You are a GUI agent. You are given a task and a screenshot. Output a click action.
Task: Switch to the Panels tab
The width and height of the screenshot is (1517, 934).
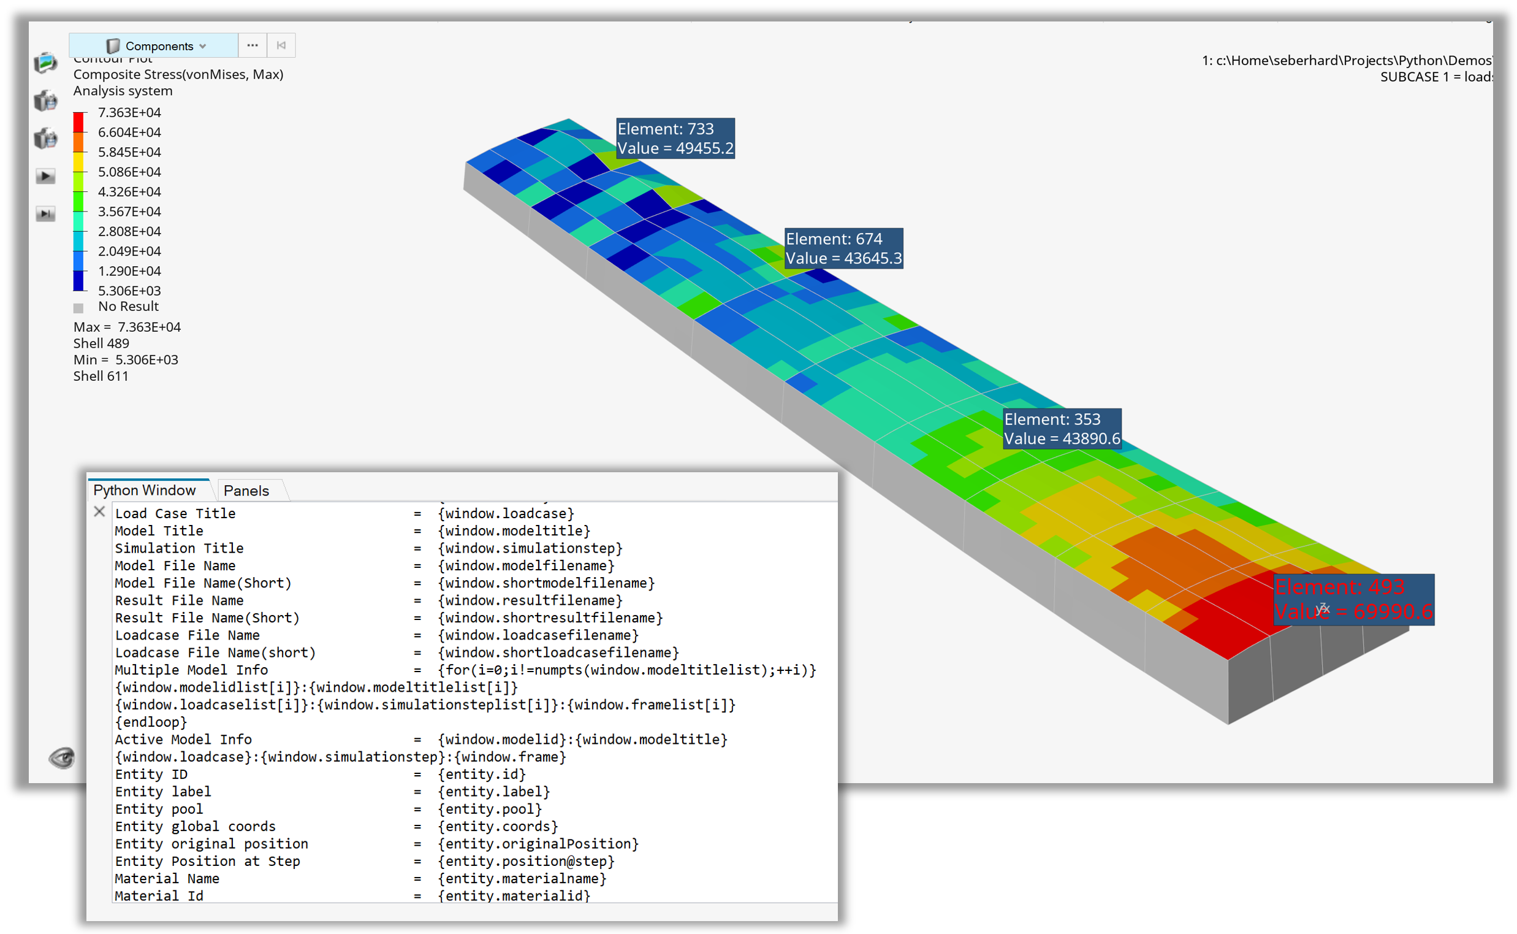246,491
